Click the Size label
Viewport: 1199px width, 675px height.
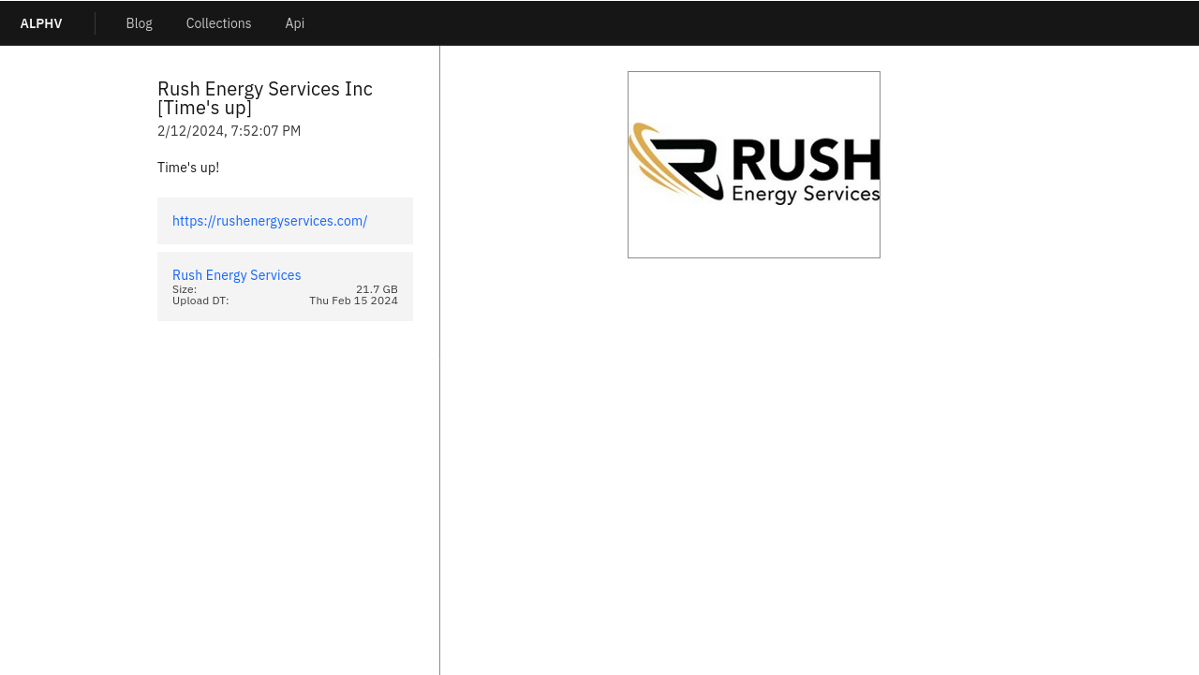click(x=185, y=289)
